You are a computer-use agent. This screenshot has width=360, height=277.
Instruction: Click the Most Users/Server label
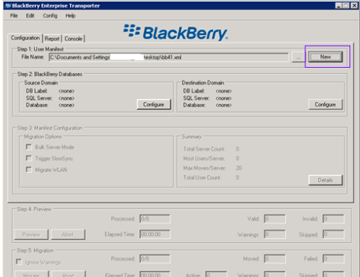[x=204, y=158]
